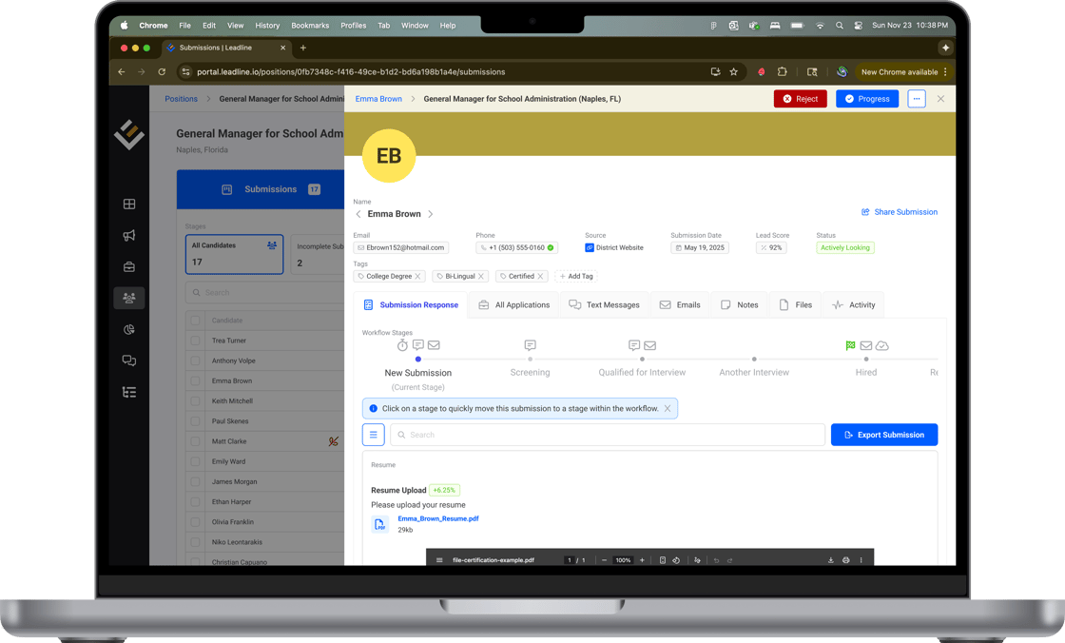Open the three-dots more actions menu

(916, 99)
